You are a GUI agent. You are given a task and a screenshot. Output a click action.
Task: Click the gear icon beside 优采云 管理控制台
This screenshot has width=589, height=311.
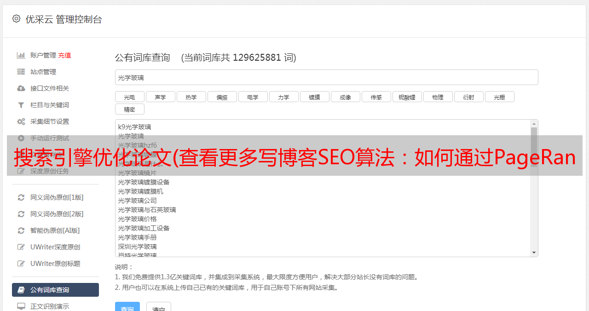pyautogui.click(x=17, y=19)
